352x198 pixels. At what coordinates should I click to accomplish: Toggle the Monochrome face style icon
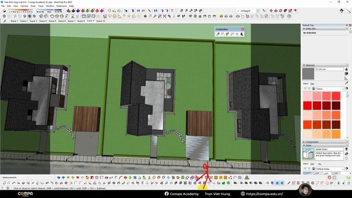point(34,16)
